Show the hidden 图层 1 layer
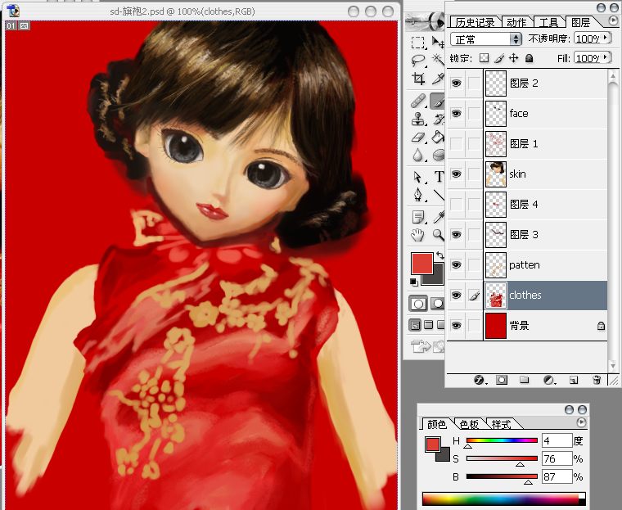 click(x=456, y=144)
